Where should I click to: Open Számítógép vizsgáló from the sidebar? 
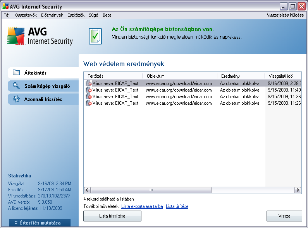point(43,86)
